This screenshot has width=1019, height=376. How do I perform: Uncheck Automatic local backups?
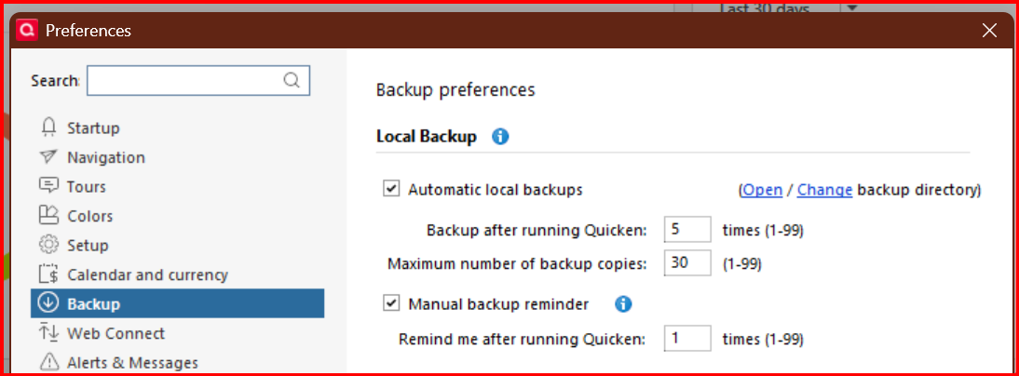(391, 190)
